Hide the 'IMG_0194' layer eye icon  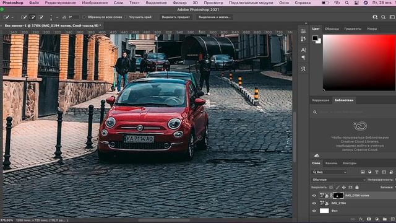pos(314,203)
